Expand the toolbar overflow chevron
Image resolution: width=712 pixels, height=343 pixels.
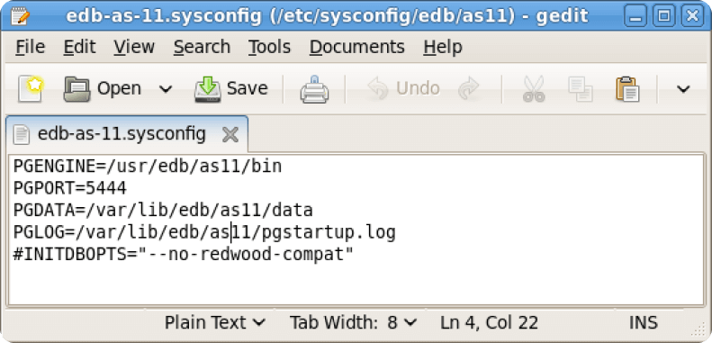[683, 88]
